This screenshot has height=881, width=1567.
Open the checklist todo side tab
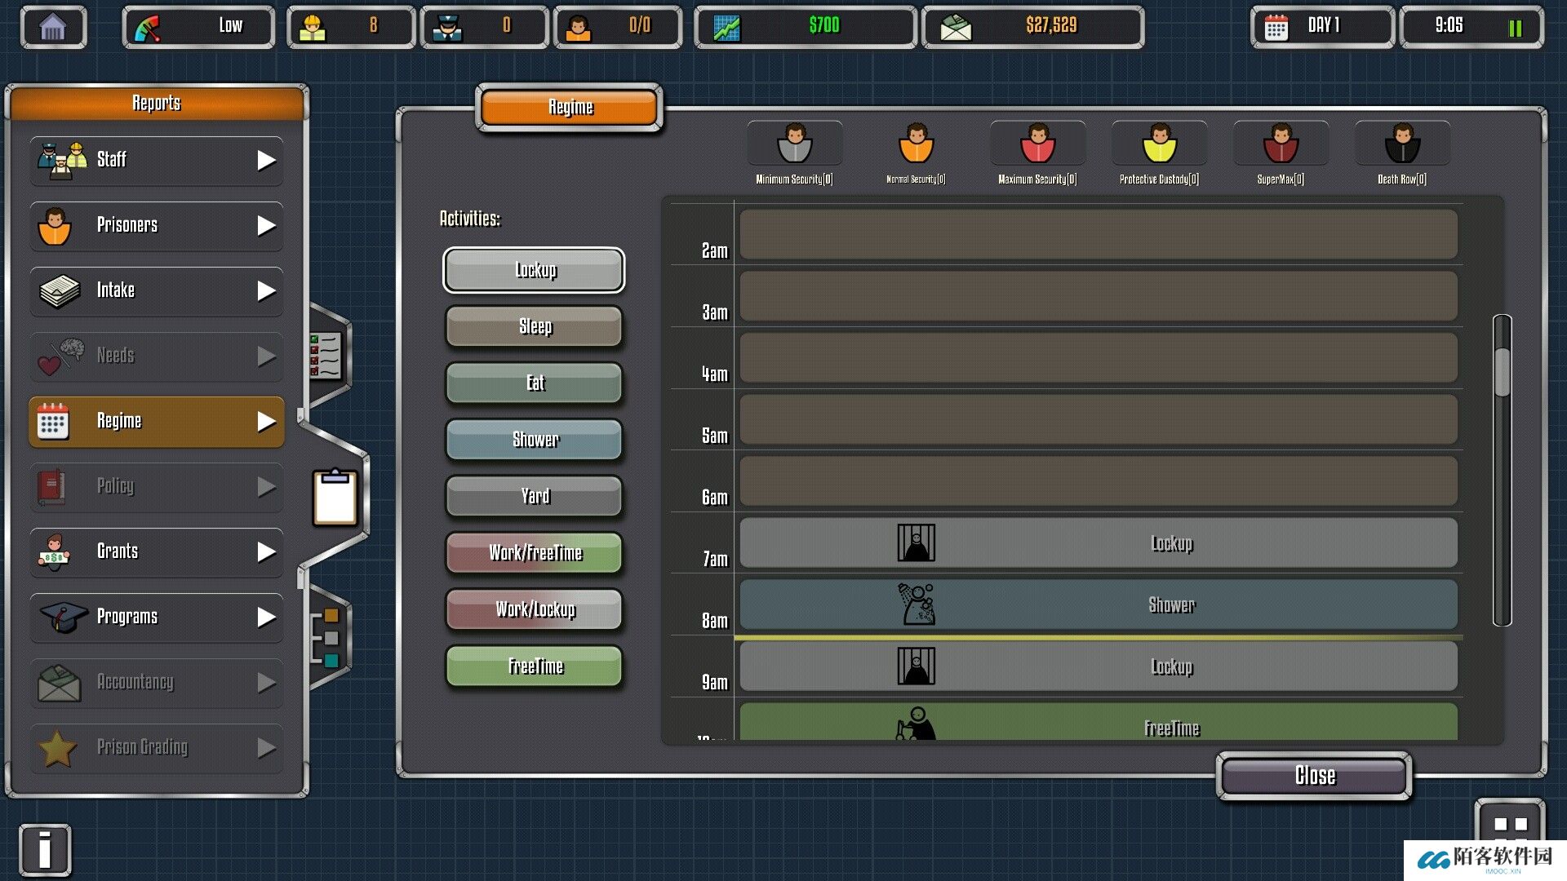tap(326, 355)
